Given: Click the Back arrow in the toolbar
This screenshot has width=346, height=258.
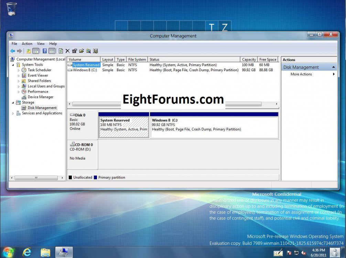Looking at the screenshot, I should coord(12,51).
